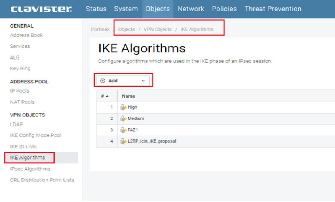
Task: Select IPsec Algorithms in sidebar
Action: (x=30, y=169)
